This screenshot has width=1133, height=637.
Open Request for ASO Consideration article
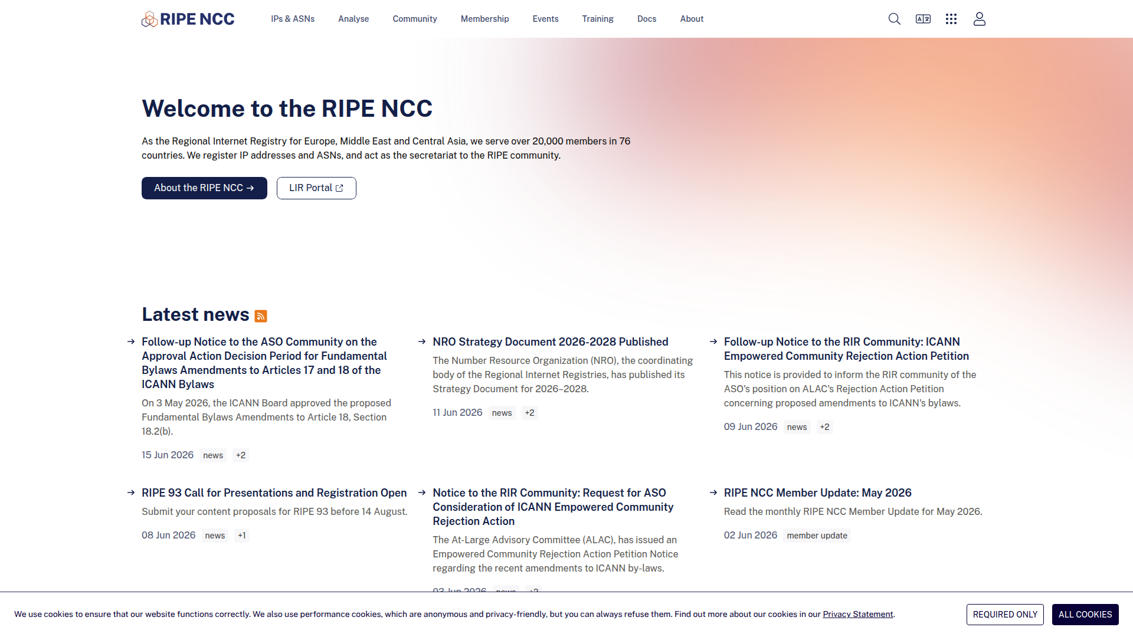tap(553, 507)
